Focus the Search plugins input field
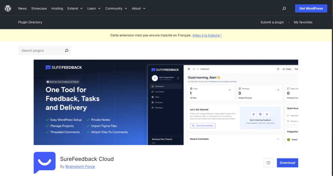Image resolution: width=333 pixels, height=176 pixels. (41, 51)
